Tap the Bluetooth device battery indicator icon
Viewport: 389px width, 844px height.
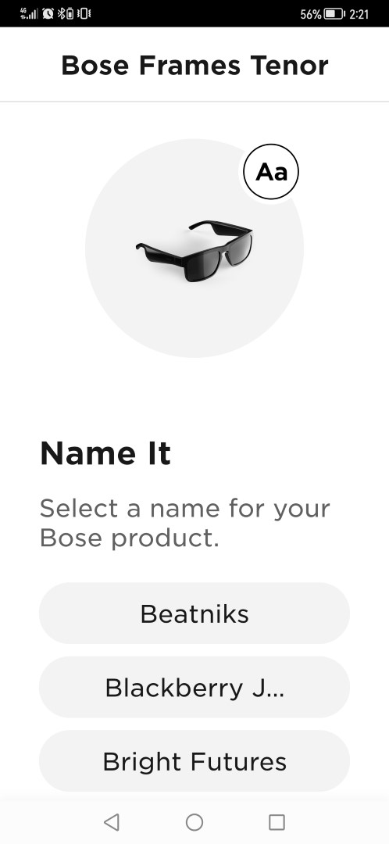70,13
